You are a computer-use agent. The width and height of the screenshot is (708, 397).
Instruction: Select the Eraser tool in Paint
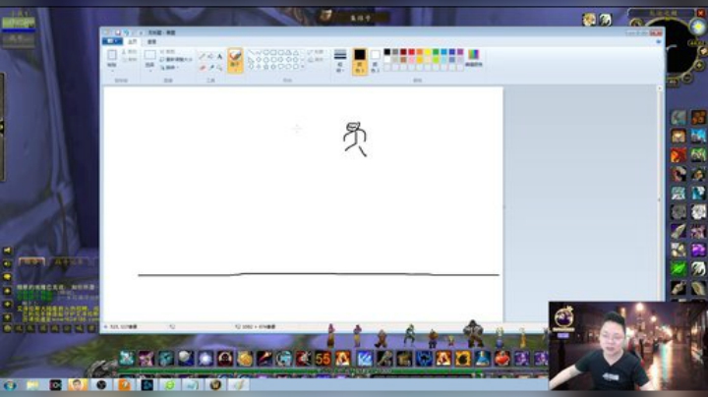click(x=203, y=67)
